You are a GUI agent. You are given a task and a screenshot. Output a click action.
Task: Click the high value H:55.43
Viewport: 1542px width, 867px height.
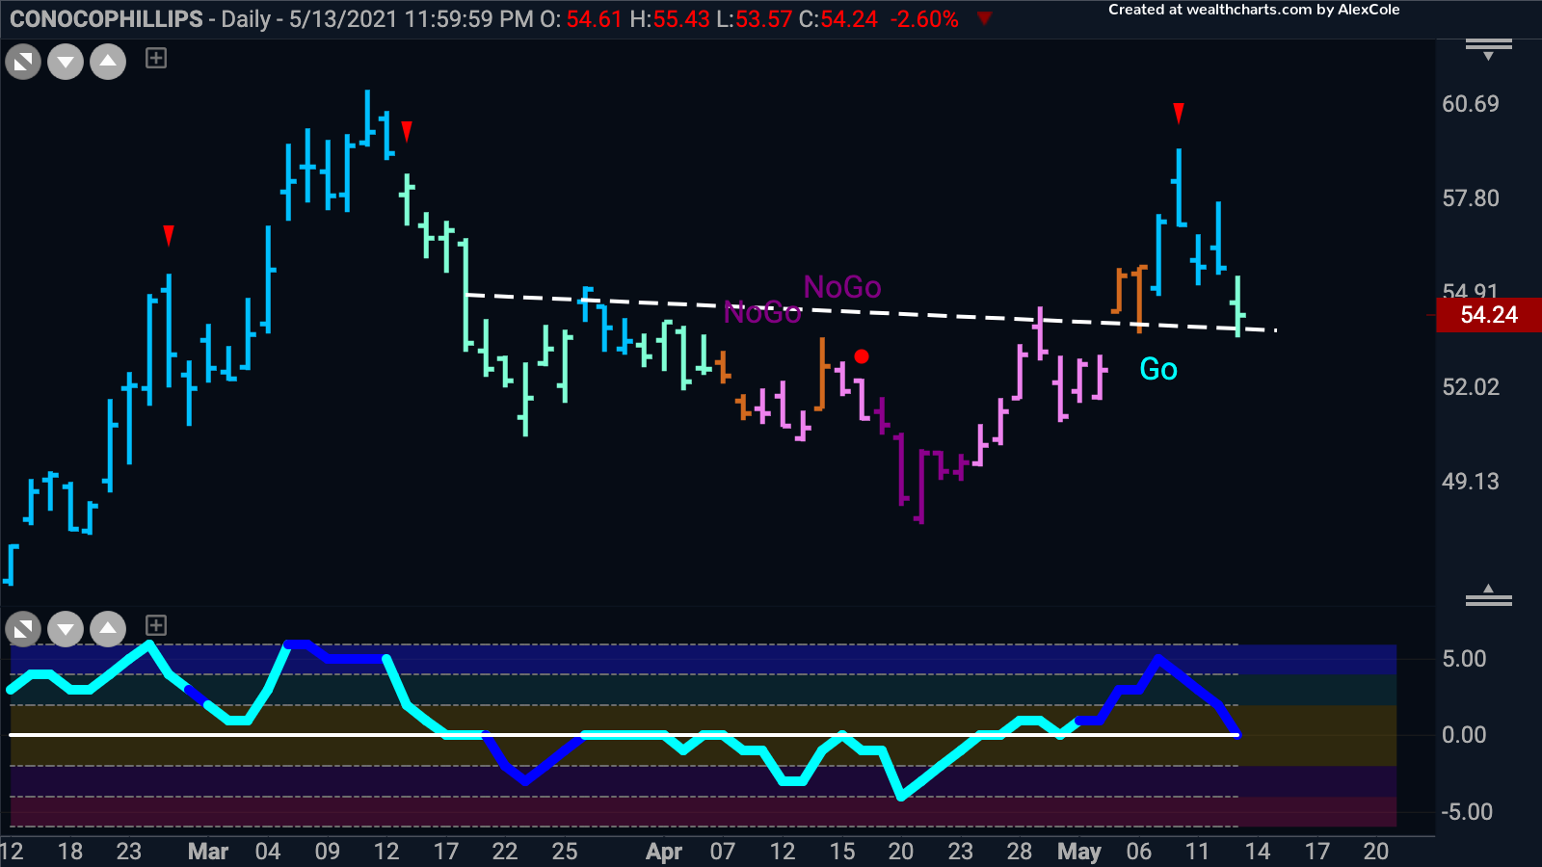670,19
